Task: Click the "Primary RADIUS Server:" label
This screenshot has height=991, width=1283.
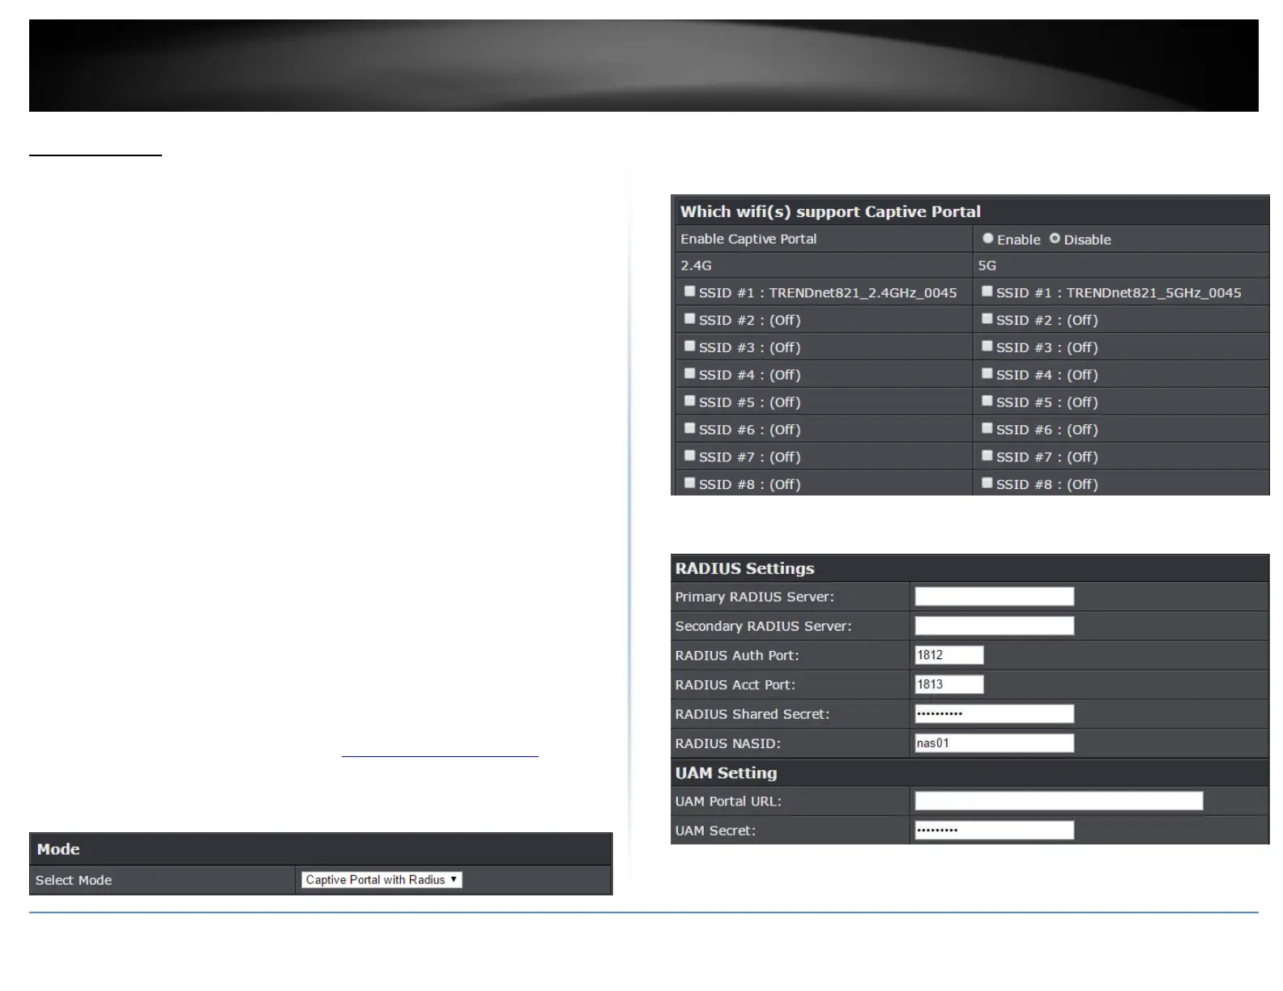Action: 755,597
